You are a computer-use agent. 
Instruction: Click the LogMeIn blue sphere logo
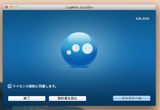(x=79, y=50)
